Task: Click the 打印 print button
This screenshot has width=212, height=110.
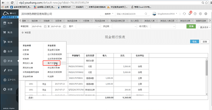Action: [205, 42]
